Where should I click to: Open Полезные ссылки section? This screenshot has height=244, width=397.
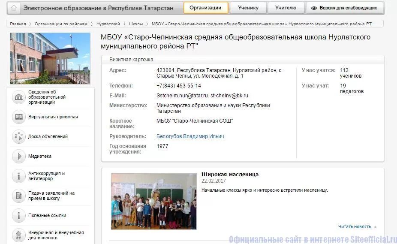pos(47,215)
